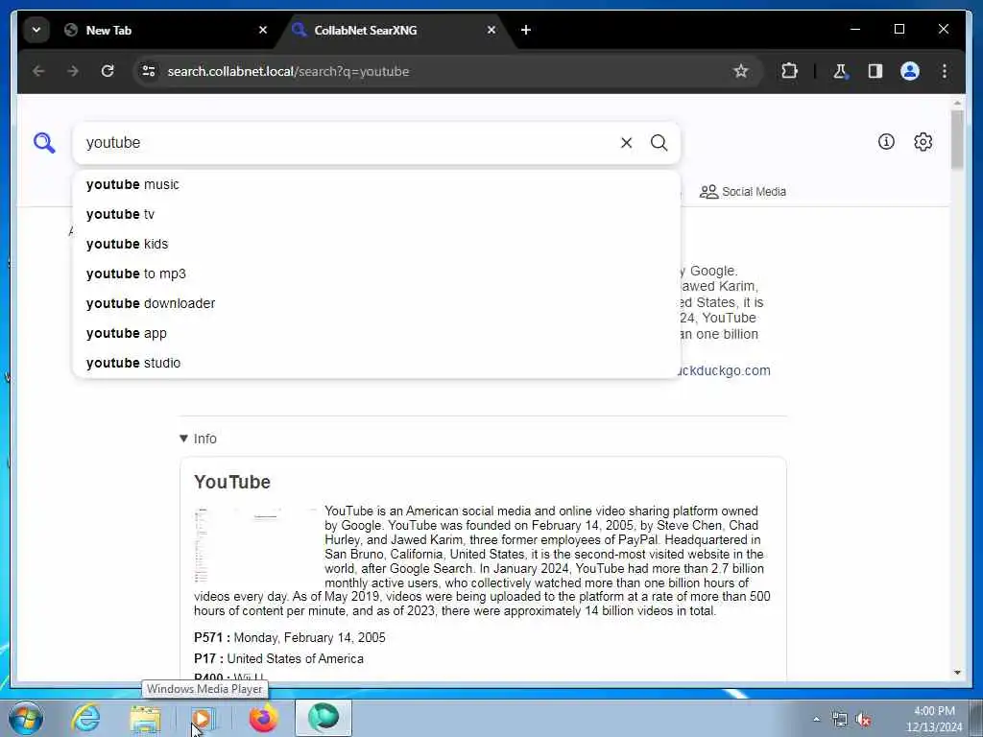Select text P571 : Monday, February 14, 2005
This screenshot has height=737, width=983.
coord(290,637)
